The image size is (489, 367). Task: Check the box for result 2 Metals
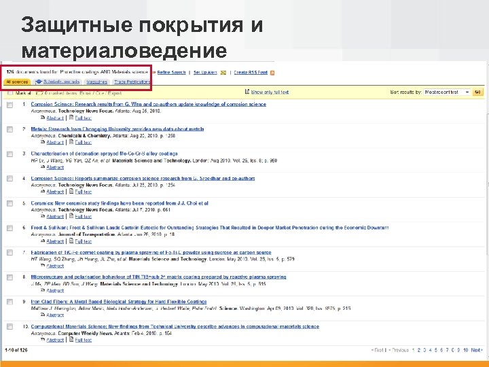[10, 129]
